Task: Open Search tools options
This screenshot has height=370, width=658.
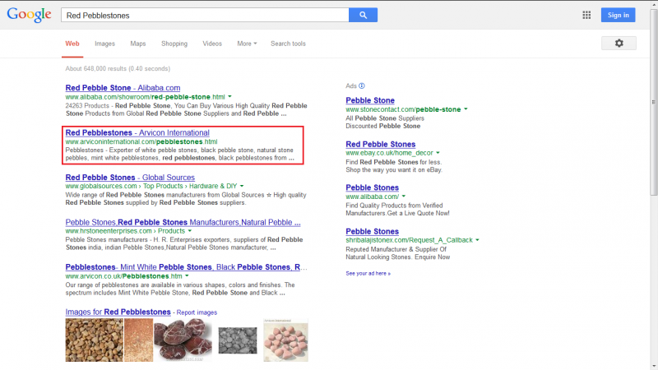Action: click(288, 44)
